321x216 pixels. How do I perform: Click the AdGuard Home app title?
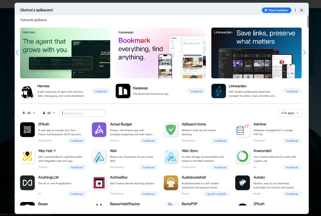[194, 124]
